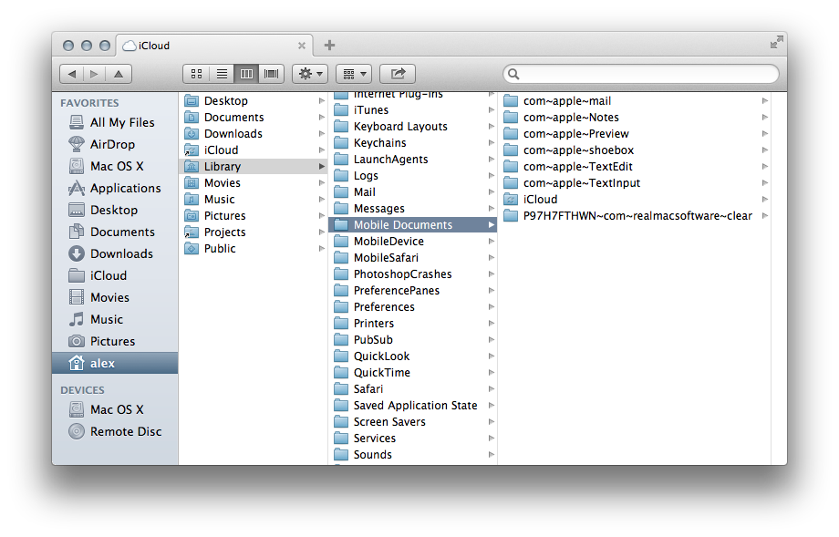This screenshot has width=839, height=537.
Task: Select the P97H7FTHWN~com~realmacsoftware~clear folder
Action: [636, 216]
